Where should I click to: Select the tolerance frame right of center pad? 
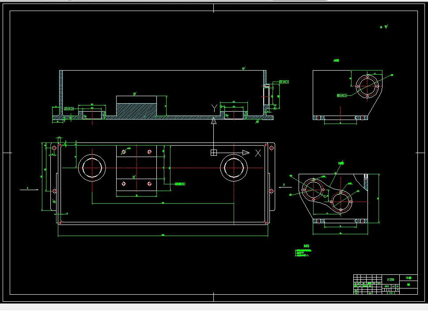(x=180, y=184)
